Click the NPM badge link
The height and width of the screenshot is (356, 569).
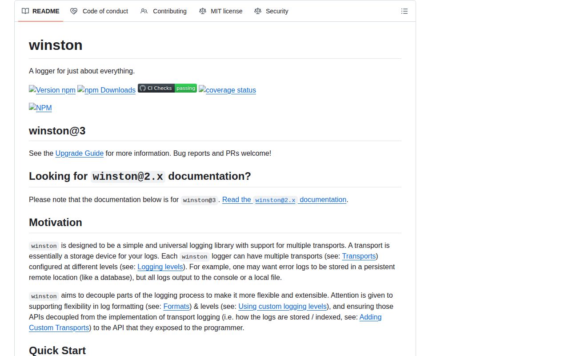point(40,107)
